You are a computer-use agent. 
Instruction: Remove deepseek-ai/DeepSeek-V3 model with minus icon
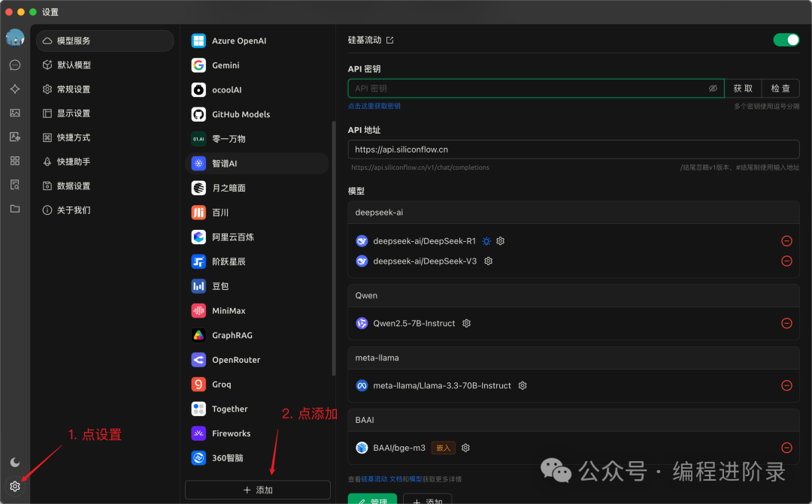[786, 261]
